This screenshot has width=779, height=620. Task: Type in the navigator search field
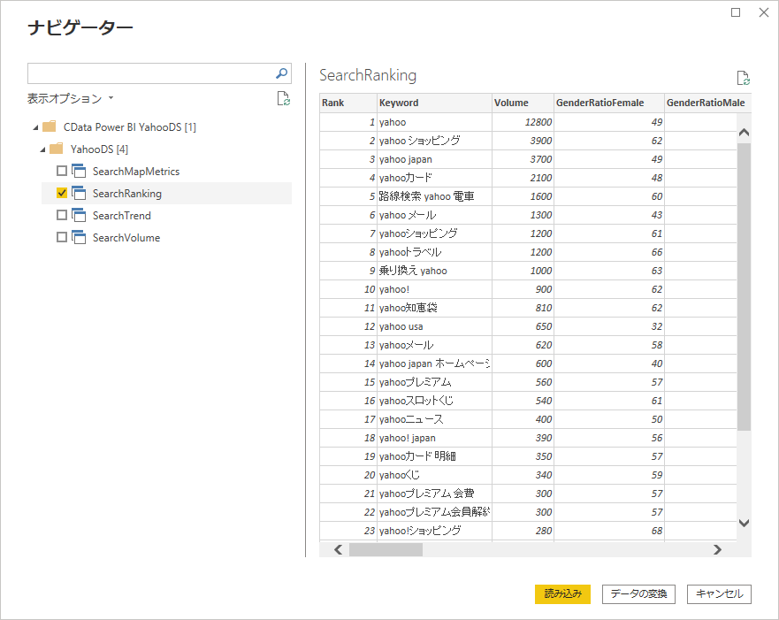pyautogui.click(x=150, y=73)
